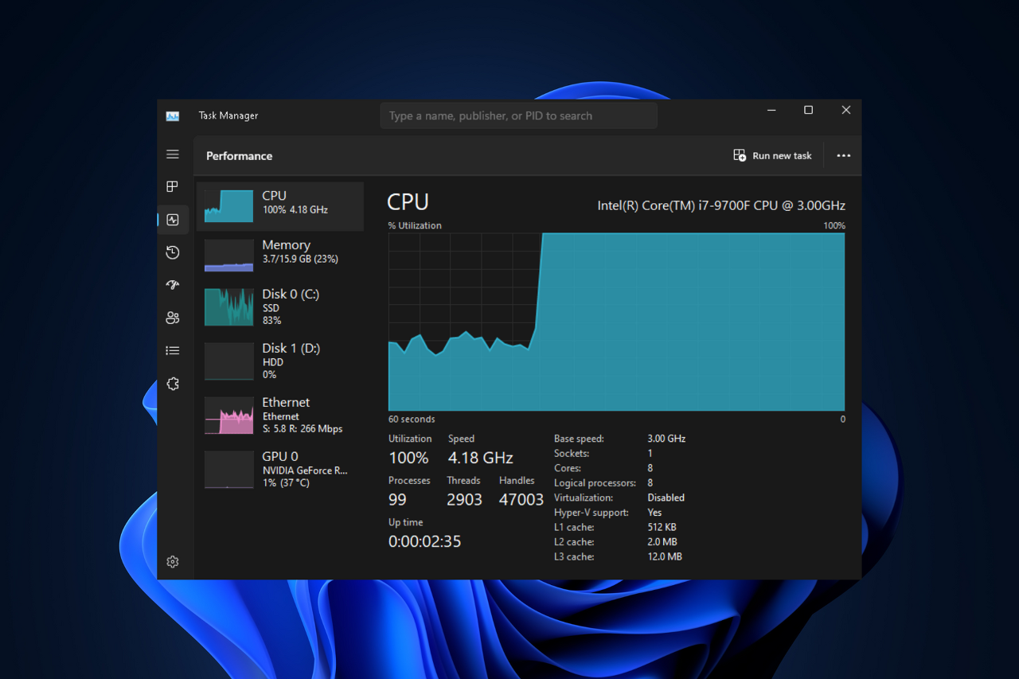Click the Disk 1 mini graph thumbnail
The width and height of the screenshot is (1019, 679).
point(228,361)
